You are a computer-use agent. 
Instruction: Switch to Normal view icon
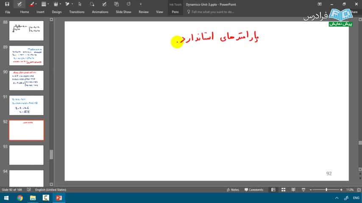pyautogui.click(x=273, y=189)
